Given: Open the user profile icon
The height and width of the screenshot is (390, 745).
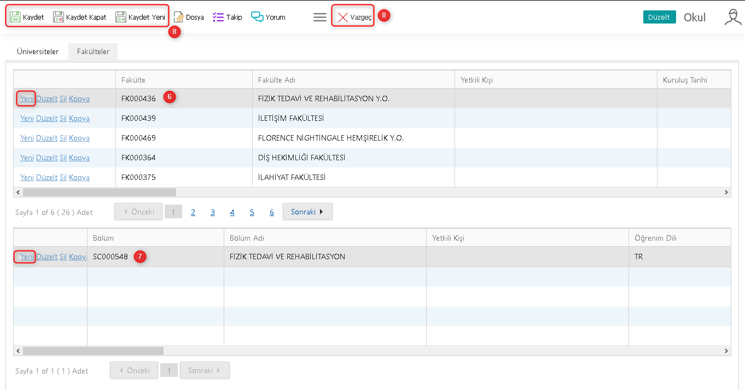Looking at the screenshot, I should 732,17.
